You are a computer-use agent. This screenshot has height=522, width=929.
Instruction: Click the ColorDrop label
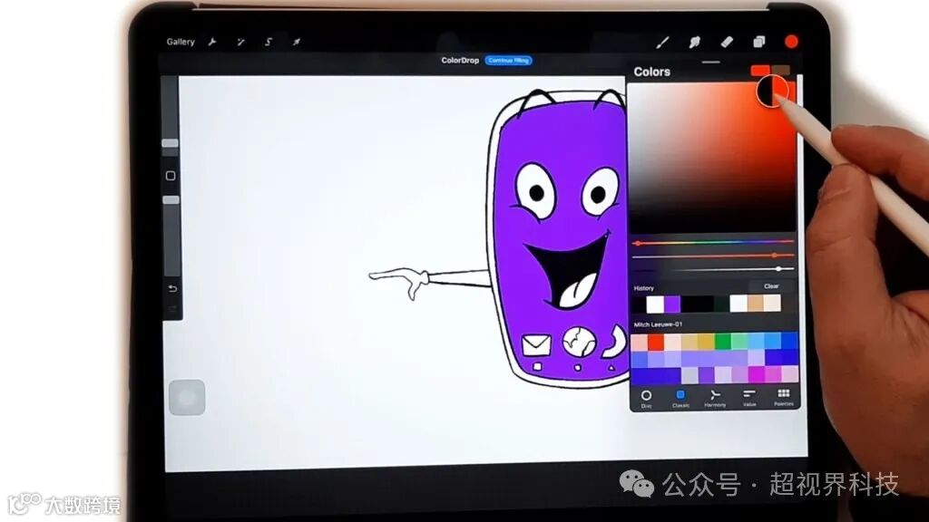point(460,61)
